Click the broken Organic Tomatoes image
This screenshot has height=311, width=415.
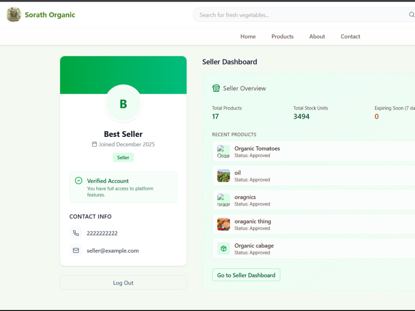pos(224,151)
